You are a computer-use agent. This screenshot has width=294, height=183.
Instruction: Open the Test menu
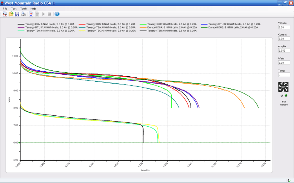click(x=14, y=8)
